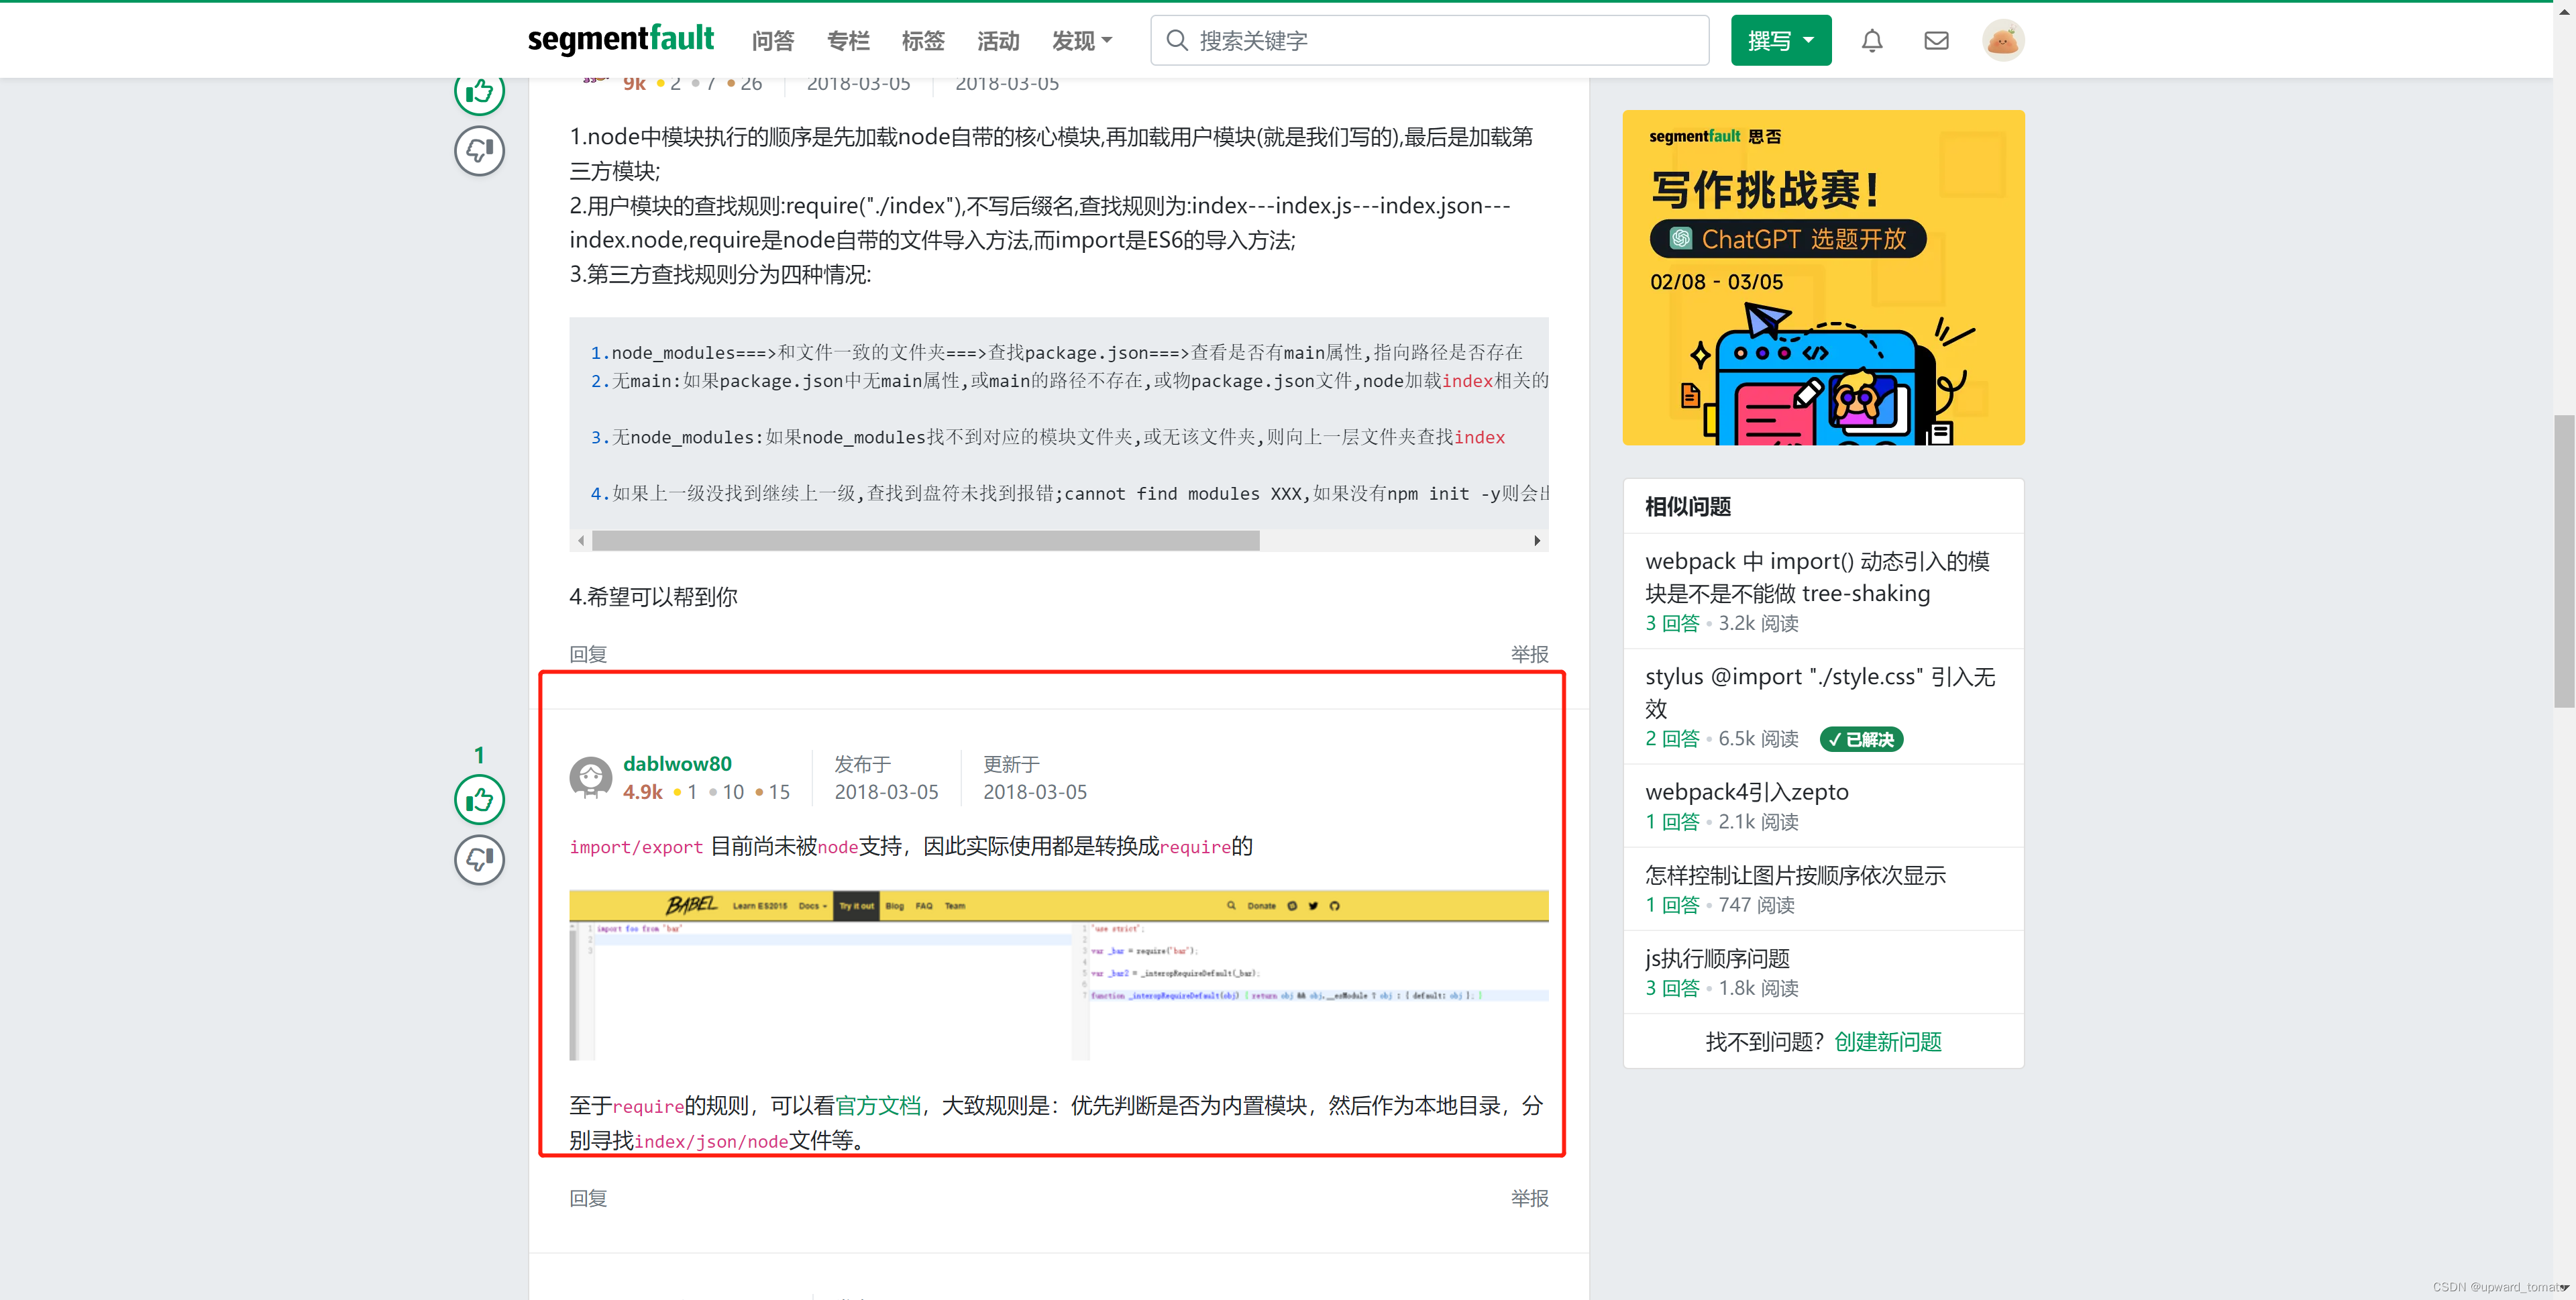Click the thumbs-down on the first answer
Image resolution: width=2576 pixels, height=1300 pixels.
pos(479,151)
